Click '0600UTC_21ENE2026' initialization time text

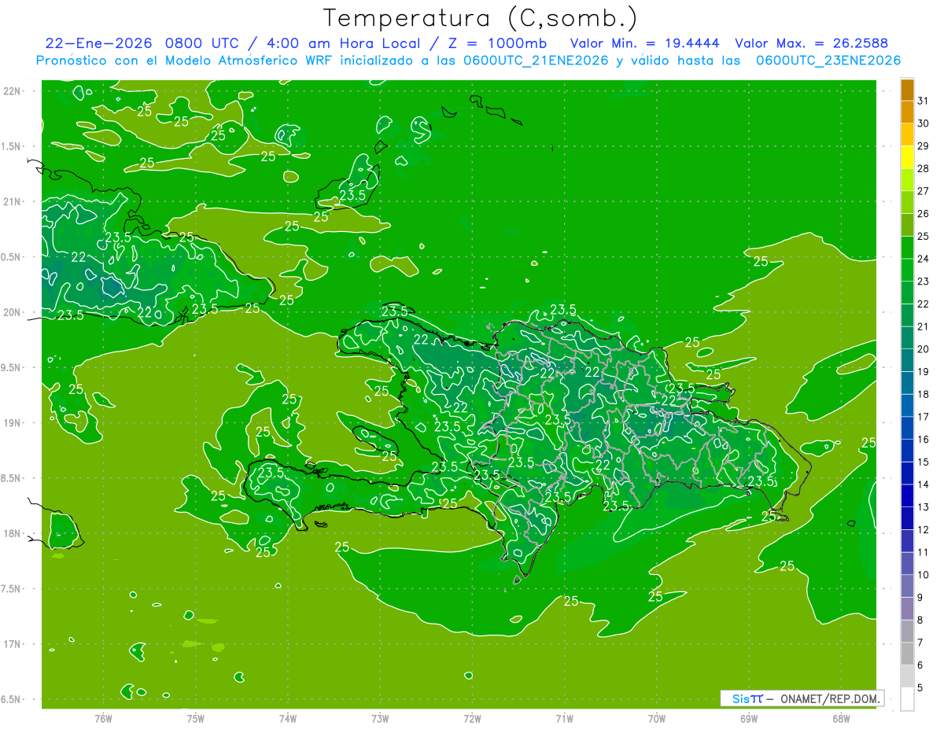536,61
